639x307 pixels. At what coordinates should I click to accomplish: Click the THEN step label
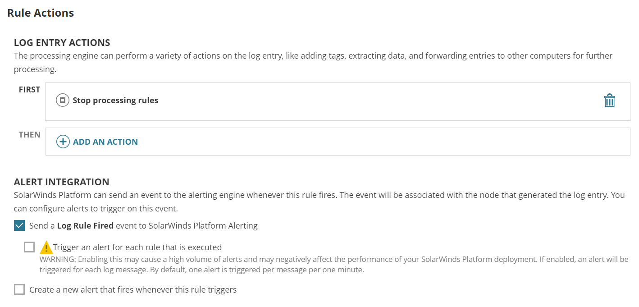29,135
